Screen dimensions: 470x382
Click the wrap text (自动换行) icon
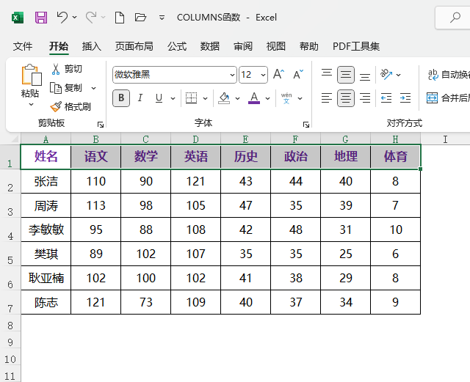(433, 75)
